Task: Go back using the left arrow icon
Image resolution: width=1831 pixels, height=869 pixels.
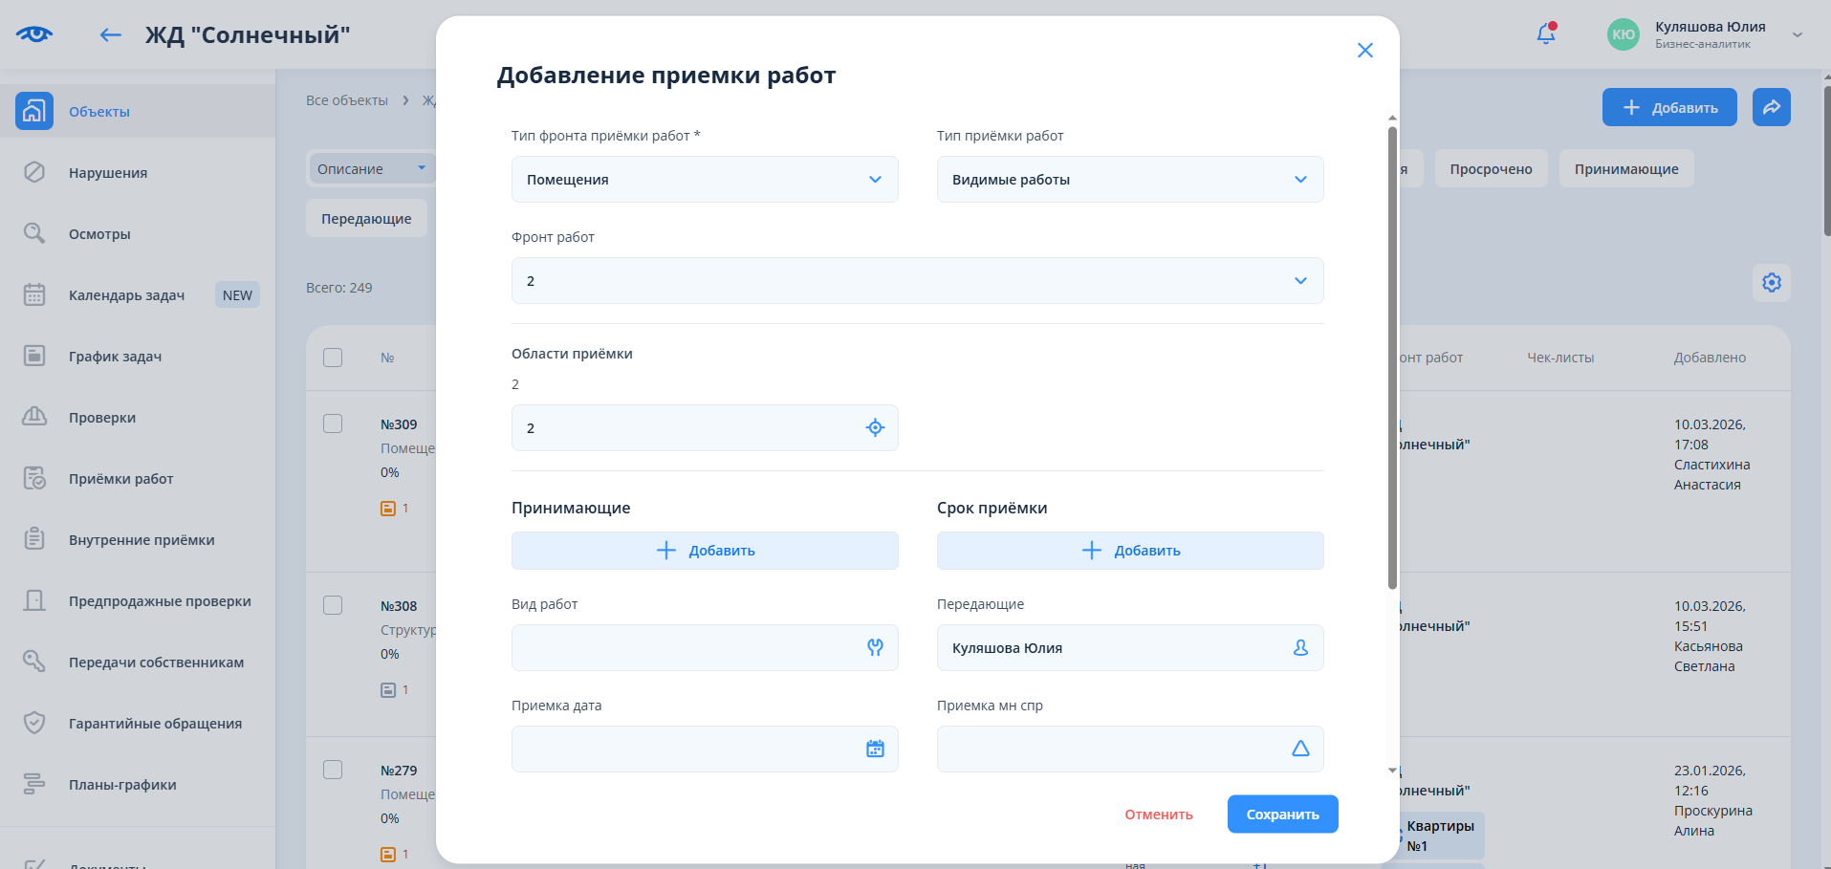Action: (111, 35)
